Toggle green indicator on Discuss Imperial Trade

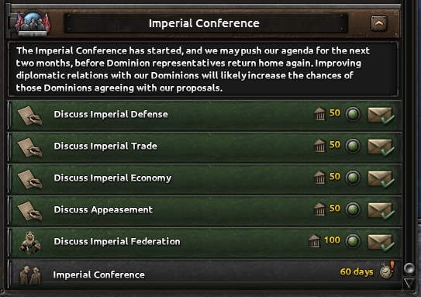(x=353, y=146)
